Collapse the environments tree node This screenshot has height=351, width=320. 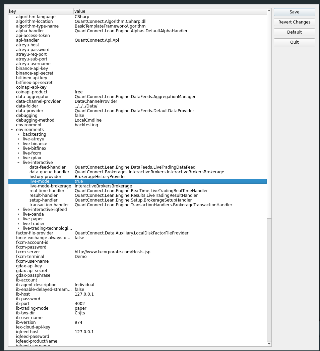pos(12,130)
